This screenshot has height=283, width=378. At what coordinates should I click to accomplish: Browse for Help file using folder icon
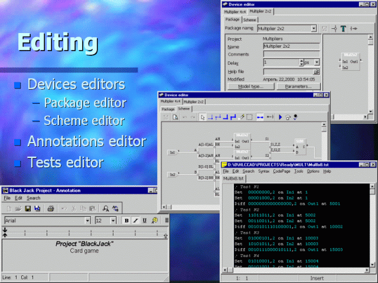point(317,71)
